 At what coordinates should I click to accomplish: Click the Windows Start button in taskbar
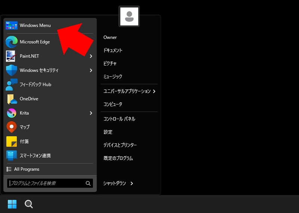pyautogui.click(x=12, y=204)
